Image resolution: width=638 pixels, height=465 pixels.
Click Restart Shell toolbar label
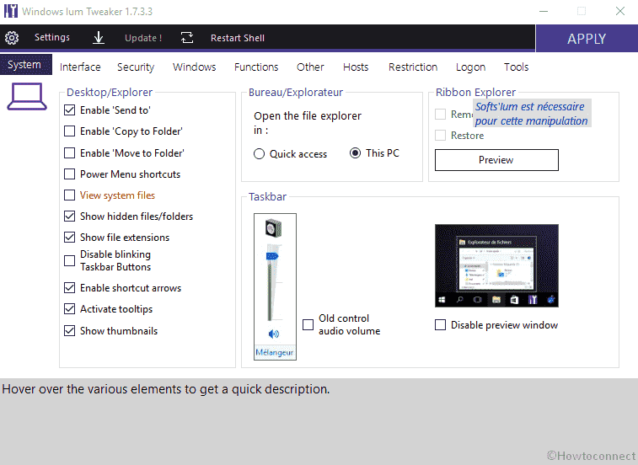click(238, 38)
